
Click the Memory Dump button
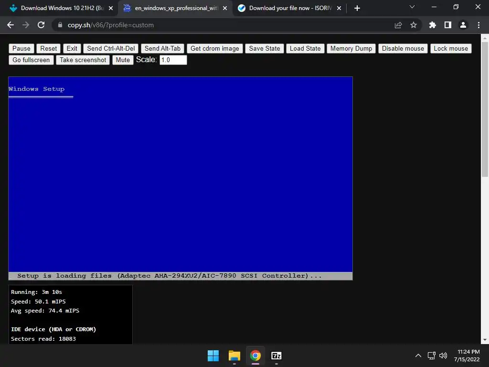coord(351,48)
